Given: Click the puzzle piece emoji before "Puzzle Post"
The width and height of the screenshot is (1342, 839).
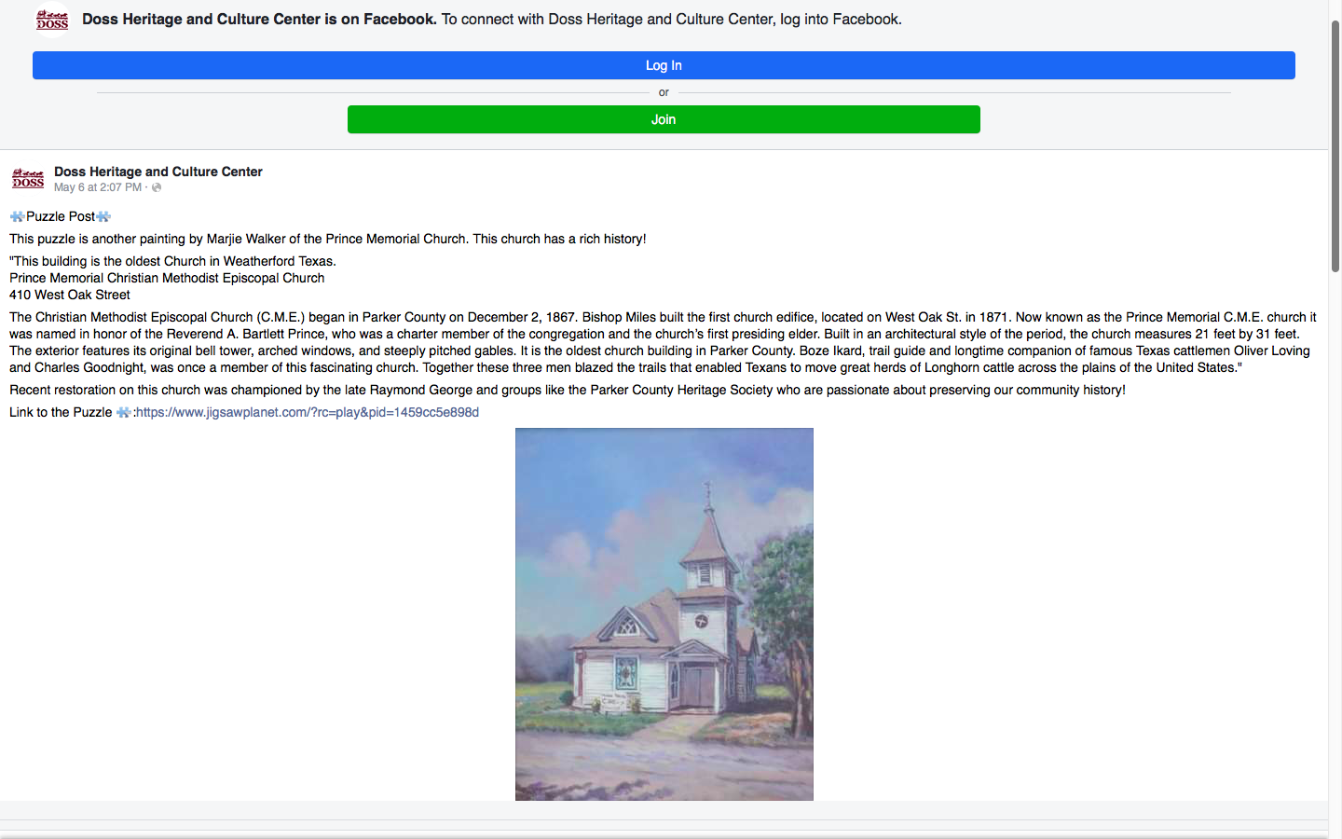Looking at the screenshot, I should pyautogui.click(x=16, y=215).
